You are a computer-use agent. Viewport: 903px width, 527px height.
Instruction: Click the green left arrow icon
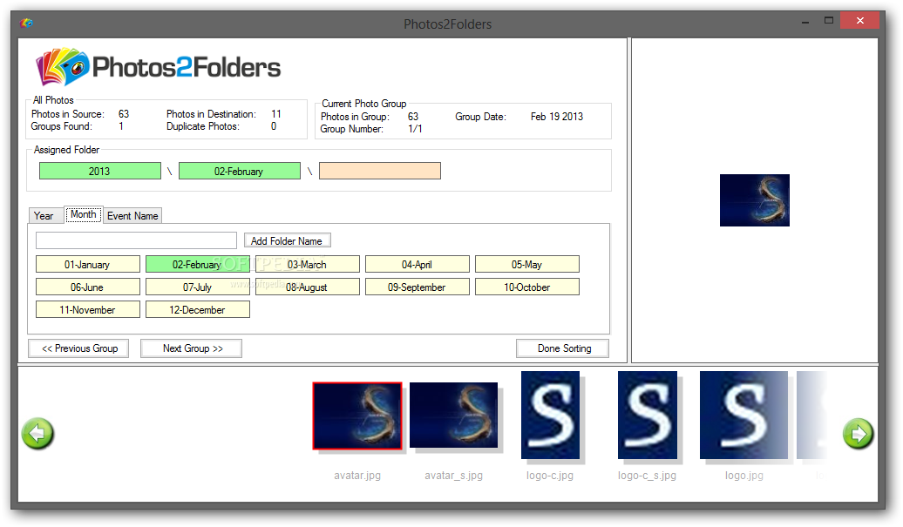coord(38,433)
